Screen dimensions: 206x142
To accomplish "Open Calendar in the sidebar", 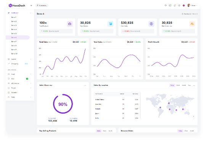I will pyautogui.click(x=14, y=92).
